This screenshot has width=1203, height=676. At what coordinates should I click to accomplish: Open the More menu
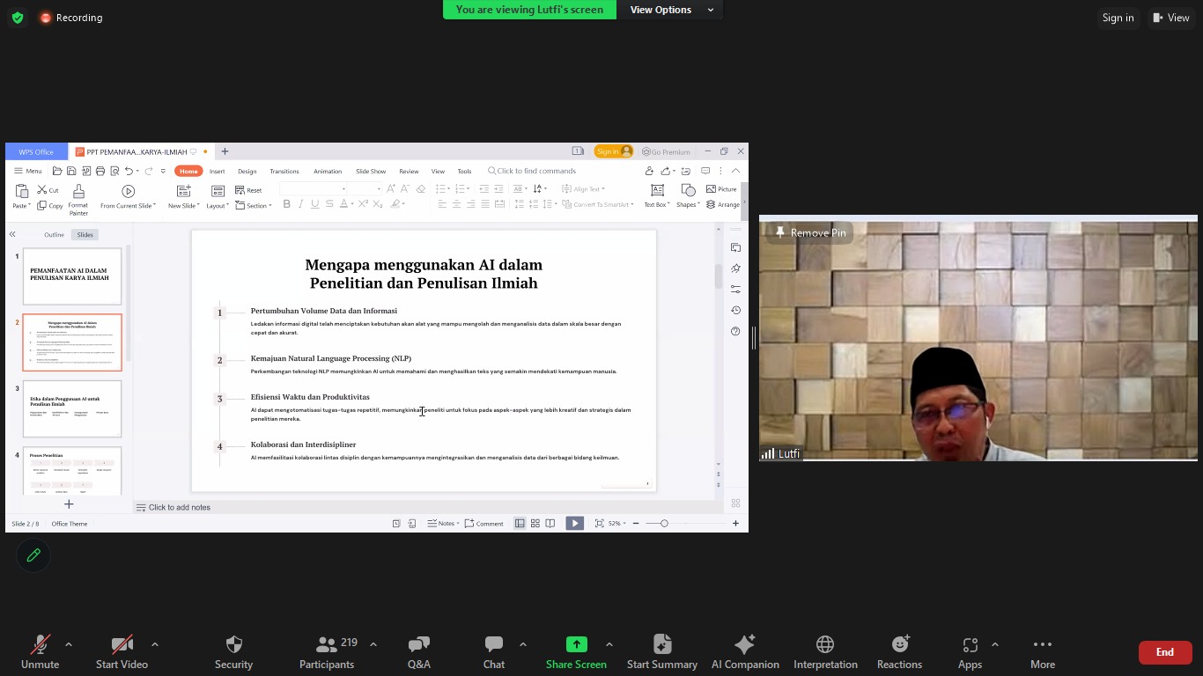[1043, 651]
